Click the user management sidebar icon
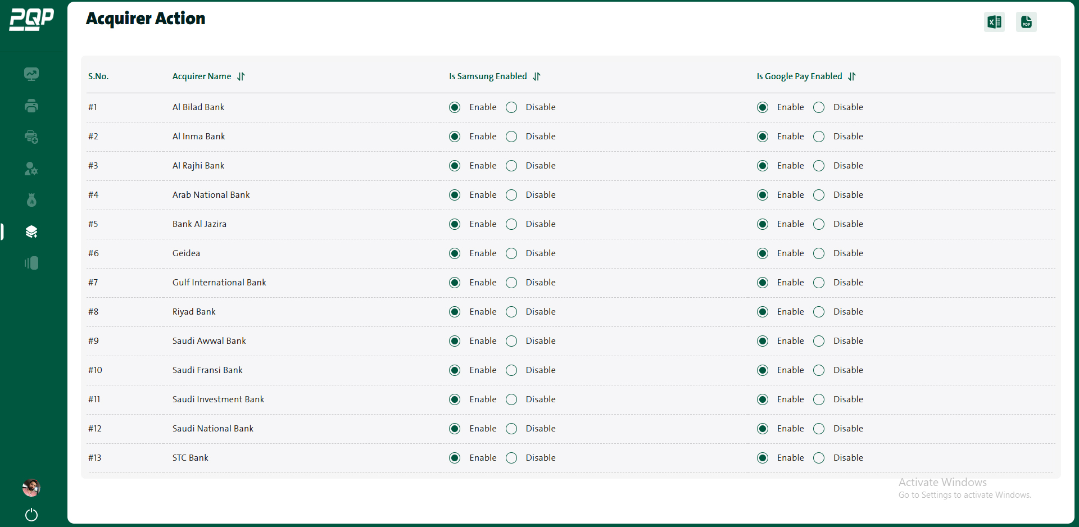This screenshot has height=527, width=1079. coord(31,169)
